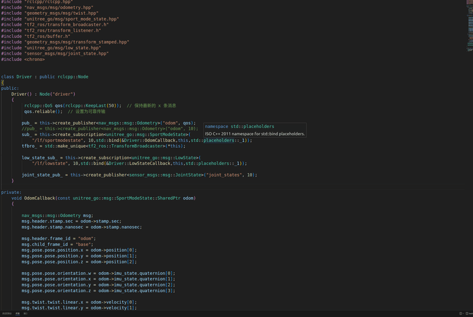
Task: Click include path "geometry_msgs/msg/transform_stamped.hpp"
Action: coord(77,42)
